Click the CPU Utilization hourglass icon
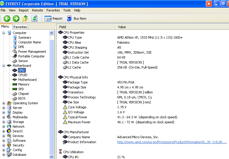Screen dimensions: 229x159 pyautogui.click(x=60, y=151)
